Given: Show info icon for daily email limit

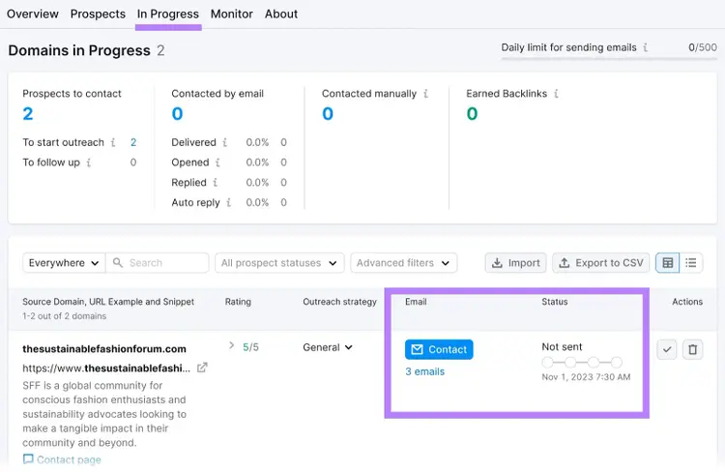Looking at the screenshot, I should 646,47.
